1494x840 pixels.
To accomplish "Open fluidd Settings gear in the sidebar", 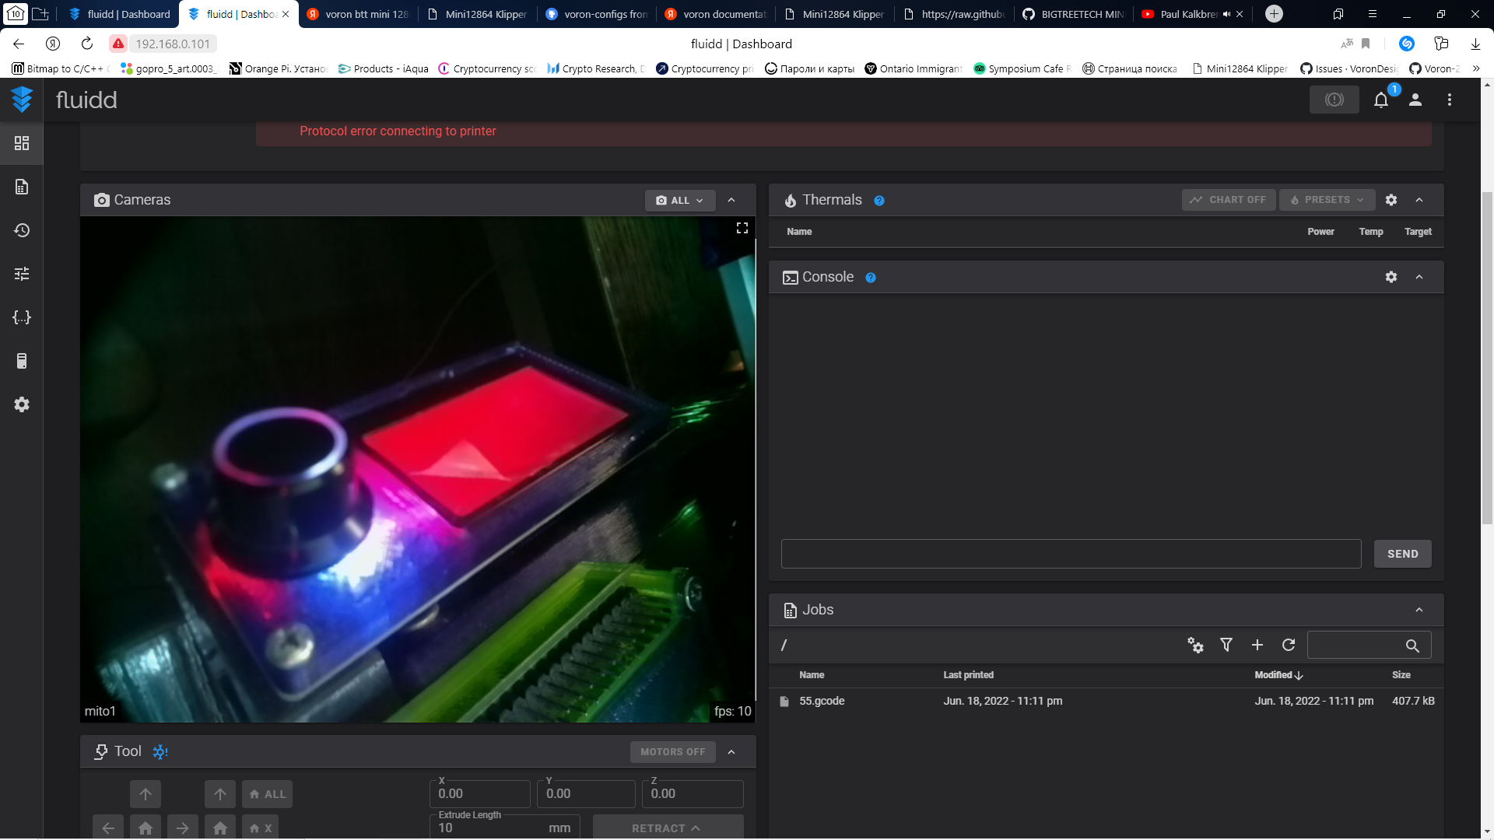I will coord(22,404).
